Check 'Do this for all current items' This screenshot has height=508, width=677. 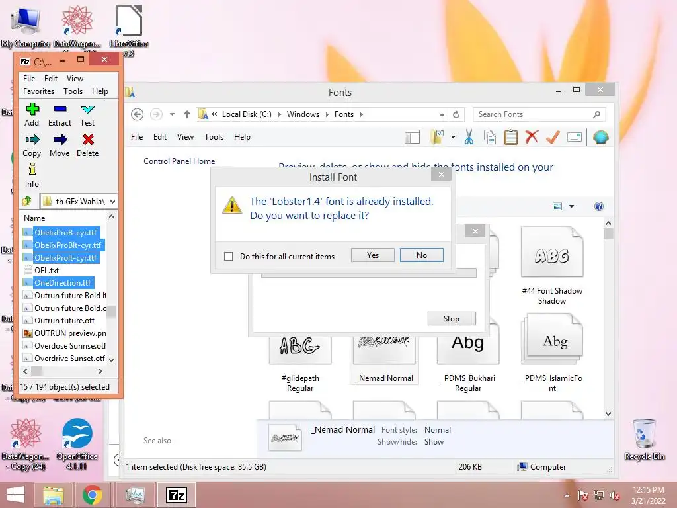tap(228, 256)
